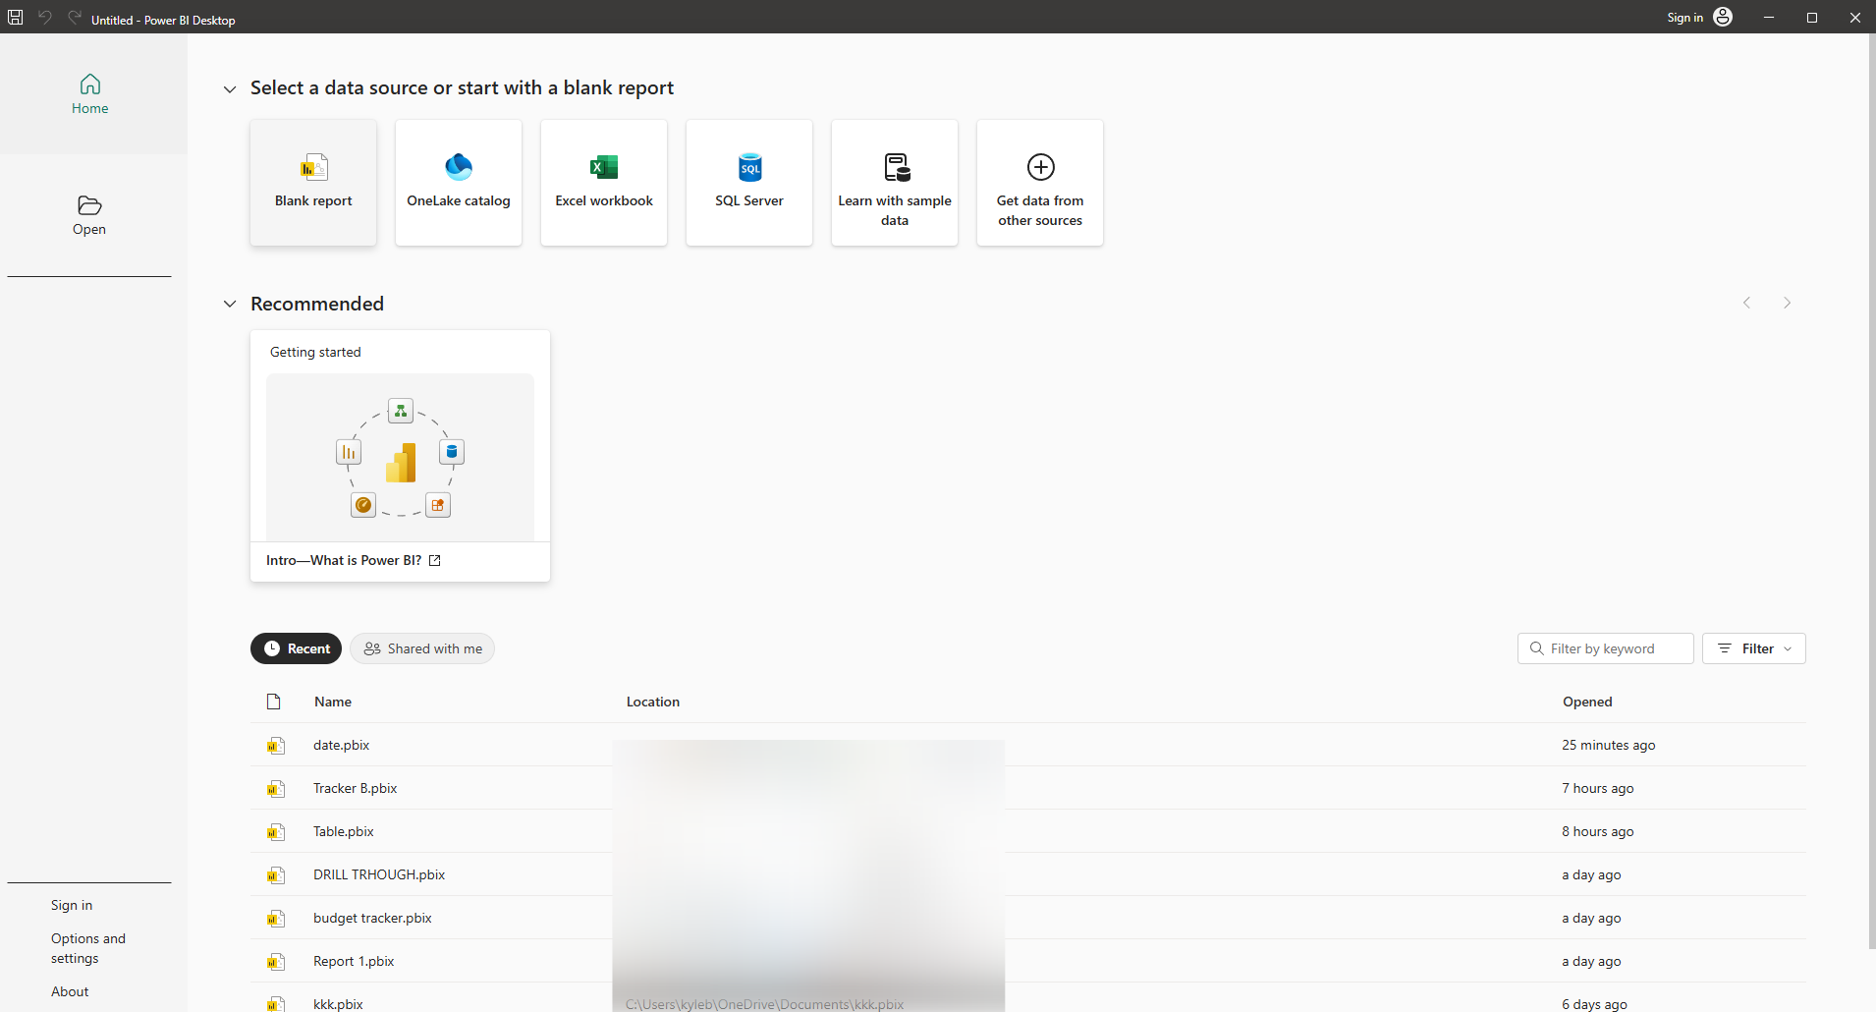Collapse the Select a data source section
Viewport: 1876px width, 1012px height.
(x=230, y=89)
